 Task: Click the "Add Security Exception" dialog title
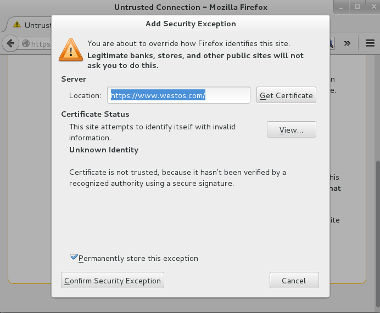point(191,24)
